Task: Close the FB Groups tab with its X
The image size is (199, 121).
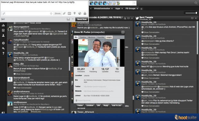Action: click(x=137, y=9)
